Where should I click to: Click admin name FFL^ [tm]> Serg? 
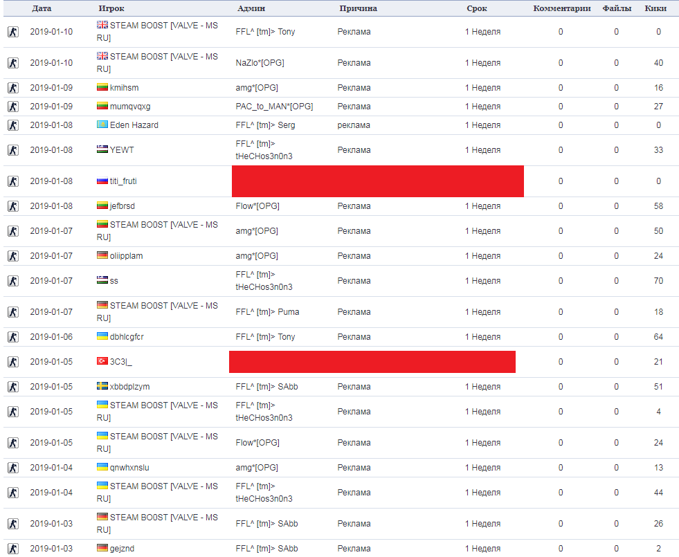pyautogui.click(x=266, y=125)
